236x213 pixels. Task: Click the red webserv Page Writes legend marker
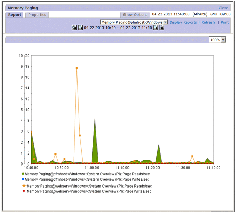tap(24, 191)
